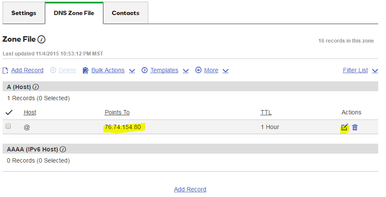Sort records by TTL column header

266,112
